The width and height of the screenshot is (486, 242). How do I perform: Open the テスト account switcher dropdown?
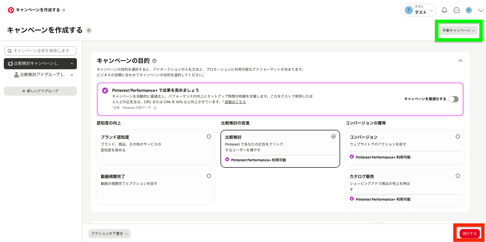(x=419, y=10)
